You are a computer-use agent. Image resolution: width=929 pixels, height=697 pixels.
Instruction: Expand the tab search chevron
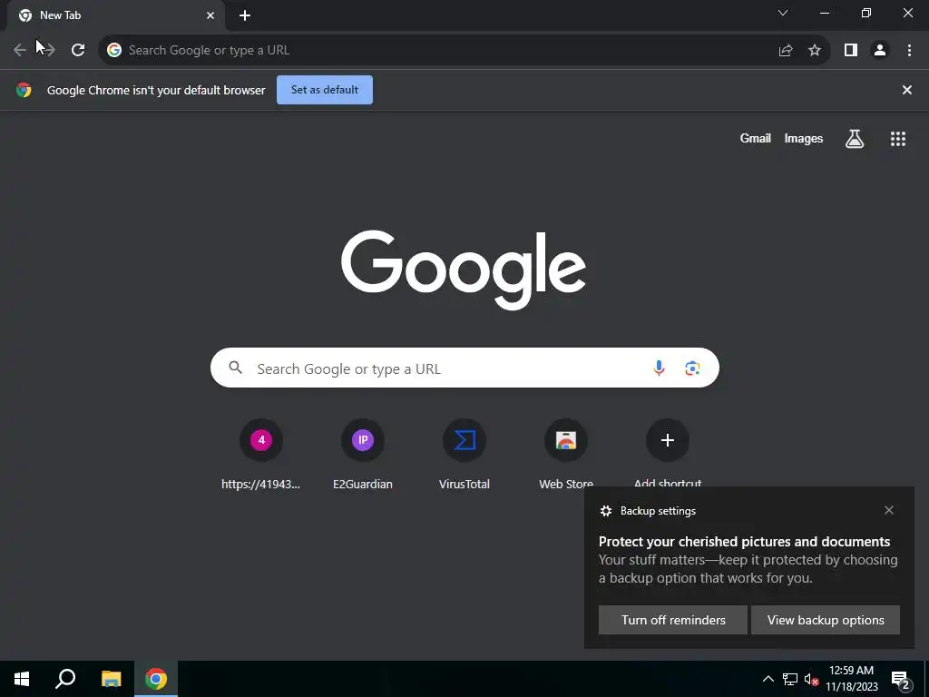[783, 13]
